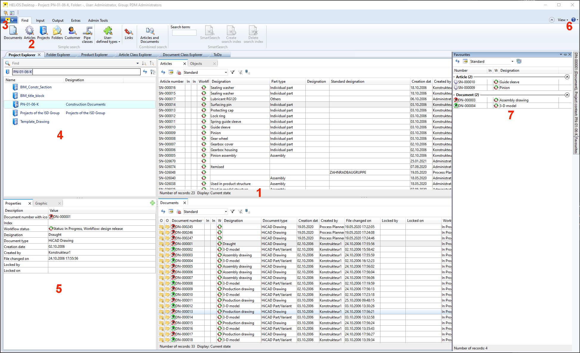This screenshot has width=580, height=353.
Task: Collapse the Document group in Favourites
Action: (x=567, y=95)
